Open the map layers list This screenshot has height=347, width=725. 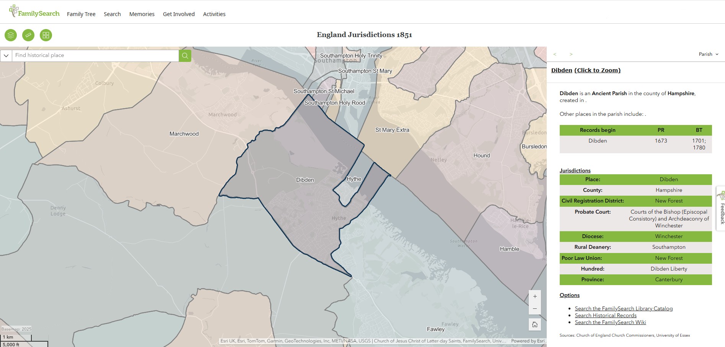(11, 35)
